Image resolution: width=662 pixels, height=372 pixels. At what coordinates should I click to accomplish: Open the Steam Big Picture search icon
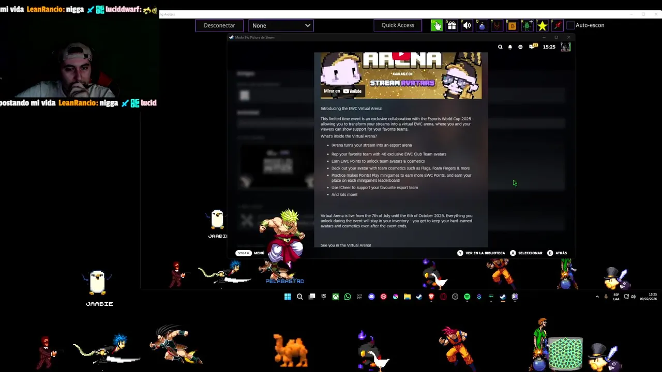pyautogui.click(x=500, y=47)
